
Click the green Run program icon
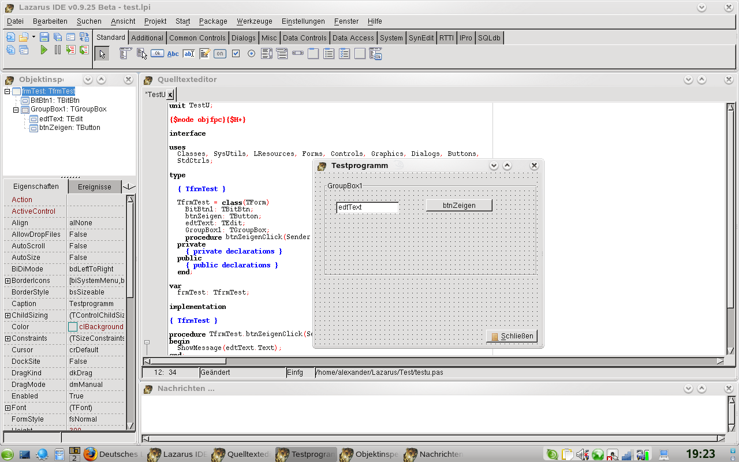[x=44, y=50]
